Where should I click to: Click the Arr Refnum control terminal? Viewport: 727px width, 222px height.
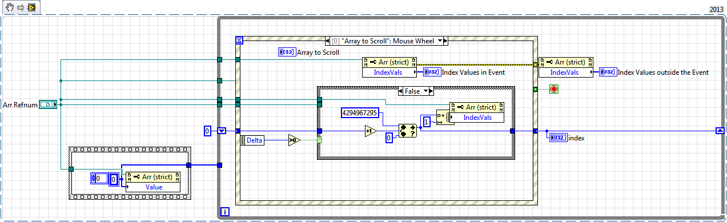pos(48,104)
